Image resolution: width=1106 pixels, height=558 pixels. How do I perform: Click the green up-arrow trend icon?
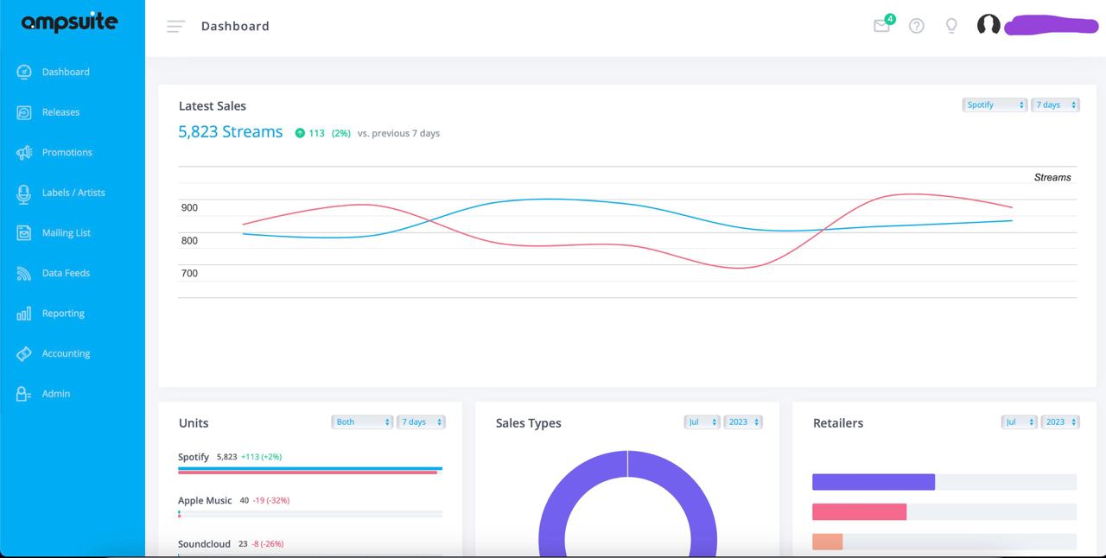coord(300,133)
